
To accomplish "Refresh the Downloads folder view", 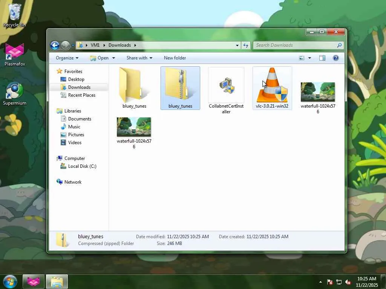I will pos(246,45).
